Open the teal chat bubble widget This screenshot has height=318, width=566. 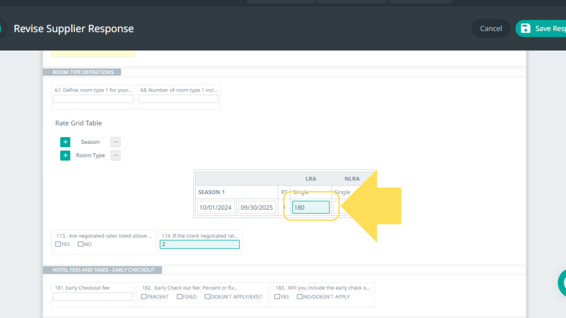562,283
